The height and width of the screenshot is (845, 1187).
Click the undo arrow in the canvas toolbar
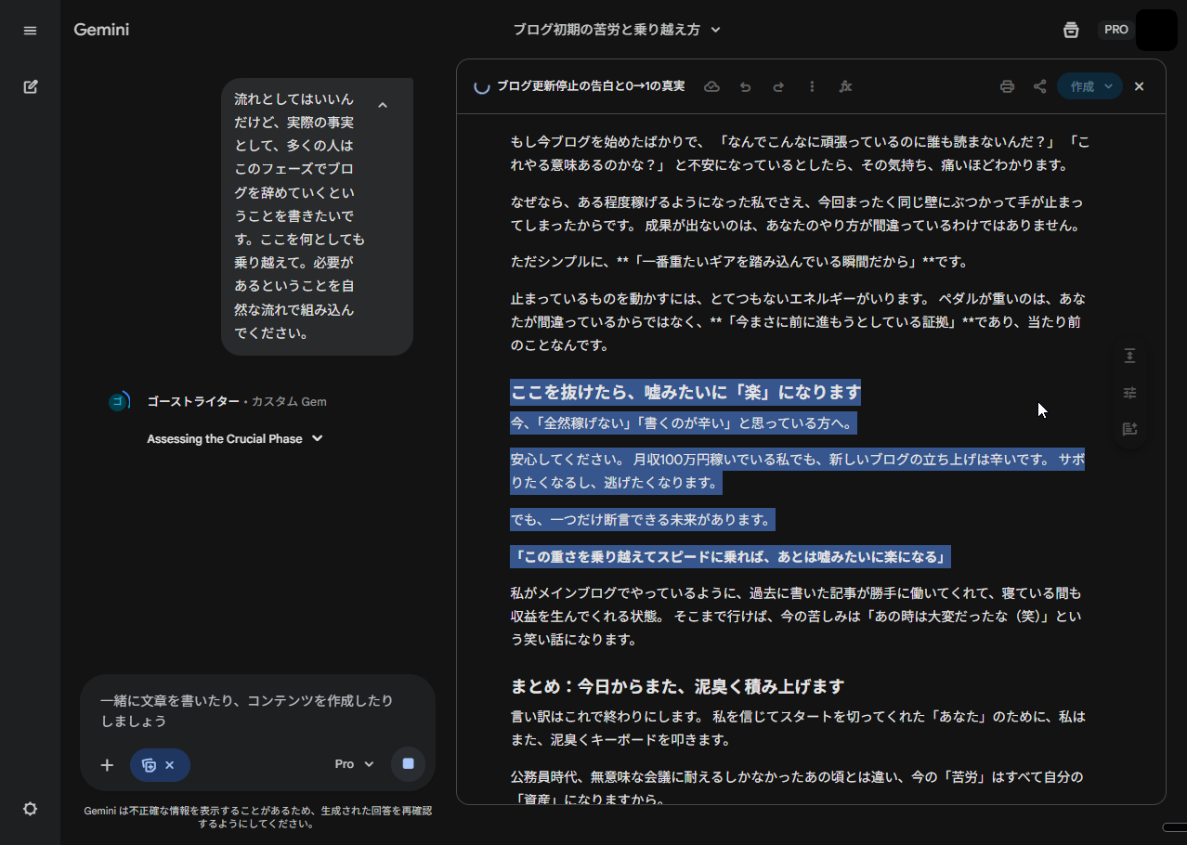(x=745, y=86)
